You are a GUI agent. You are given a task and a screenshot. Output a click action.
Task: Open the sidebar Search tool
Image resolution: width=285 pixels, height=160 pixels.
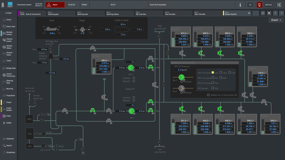coord(9,146)
